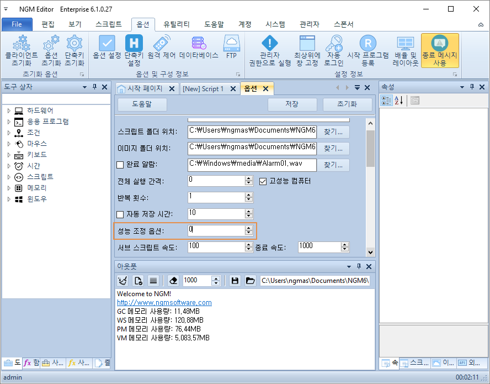Switch to the 유틸리티 ribbon tab

176,24
